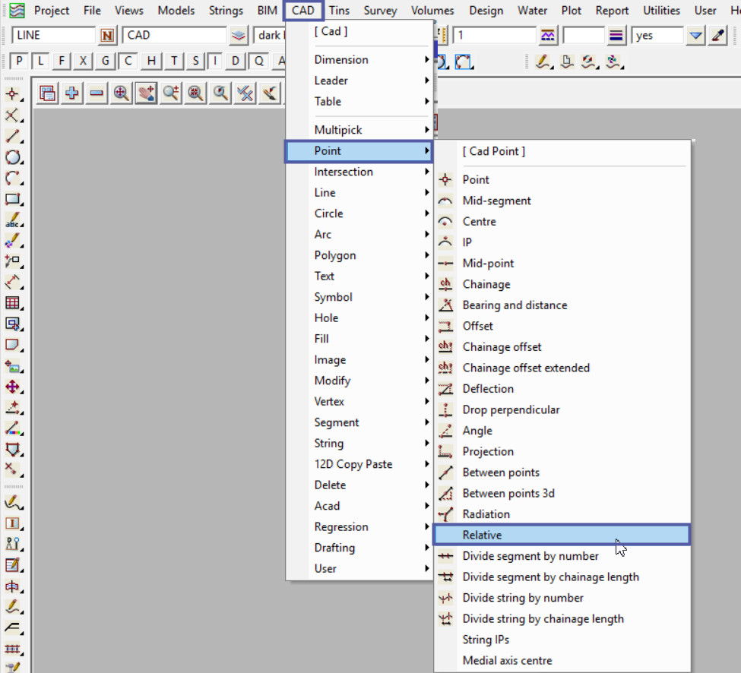
Task: Click the Relative point option
Action: 482,535
